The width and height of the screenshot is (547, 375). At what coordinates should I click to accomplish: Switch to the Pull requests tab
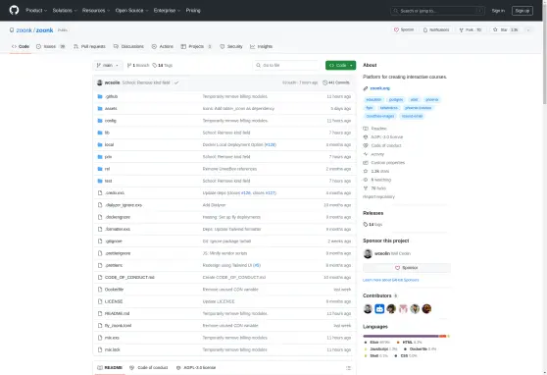[x=89, y=46]
